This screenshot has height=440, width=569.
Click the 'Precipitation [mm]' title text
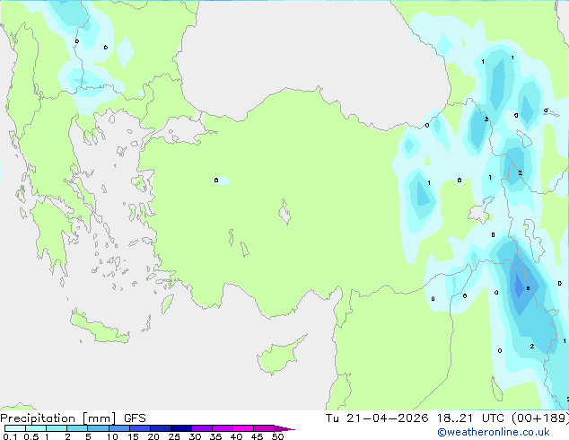(x=58, y=418)
